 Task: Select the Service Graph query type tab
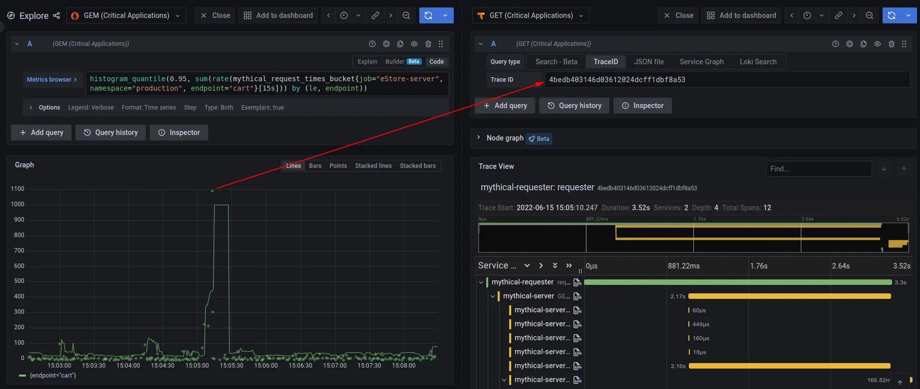(x=701, y=62)
